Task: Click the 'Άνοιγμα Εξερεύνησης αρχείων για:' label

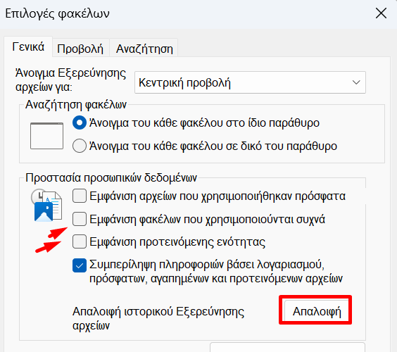Action: point(70,80)
